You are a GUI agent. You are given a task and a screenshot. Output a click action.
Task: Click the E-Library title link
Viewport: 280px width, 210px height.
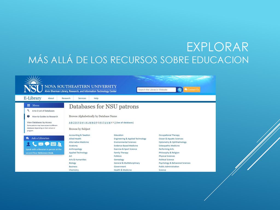click(33, 98)
